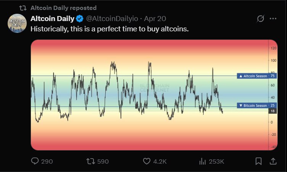This screenshot has width=287, height=172.
Task: Click the tweet text about buying altcoins
Action: click(110, 29)
